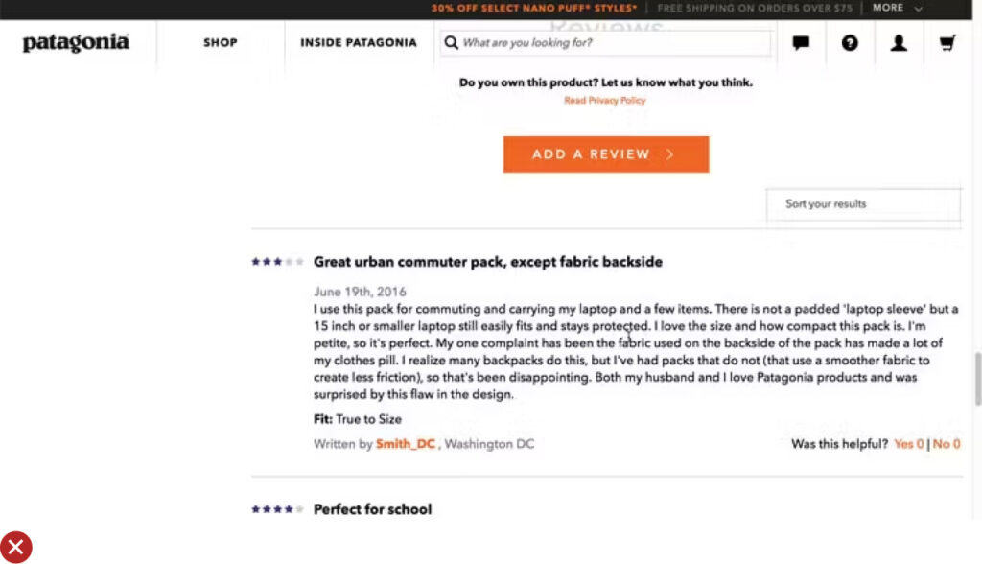Open the account profile icon
The height and width of the screenshot is (564, 982).
[899, 43]
